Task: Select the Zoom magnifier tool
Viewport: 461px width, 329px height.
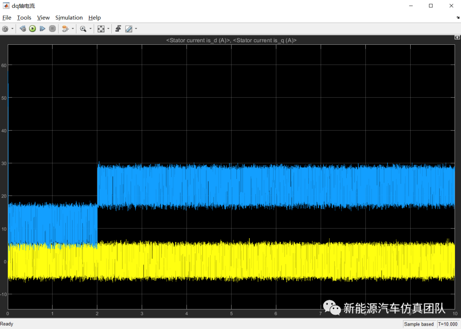Action: pyautogui.click(x=83, y=29)
